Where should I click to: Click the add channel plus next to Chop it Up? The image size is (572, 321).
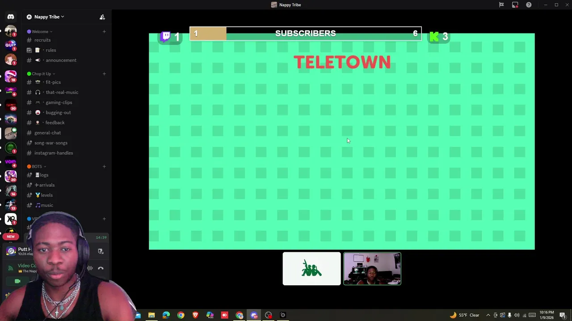[x=104, y=74]
